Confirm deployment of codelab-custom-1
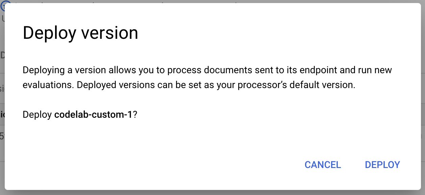Image resolution: width=425 pixels, height=195 pixels. [382, 165]
